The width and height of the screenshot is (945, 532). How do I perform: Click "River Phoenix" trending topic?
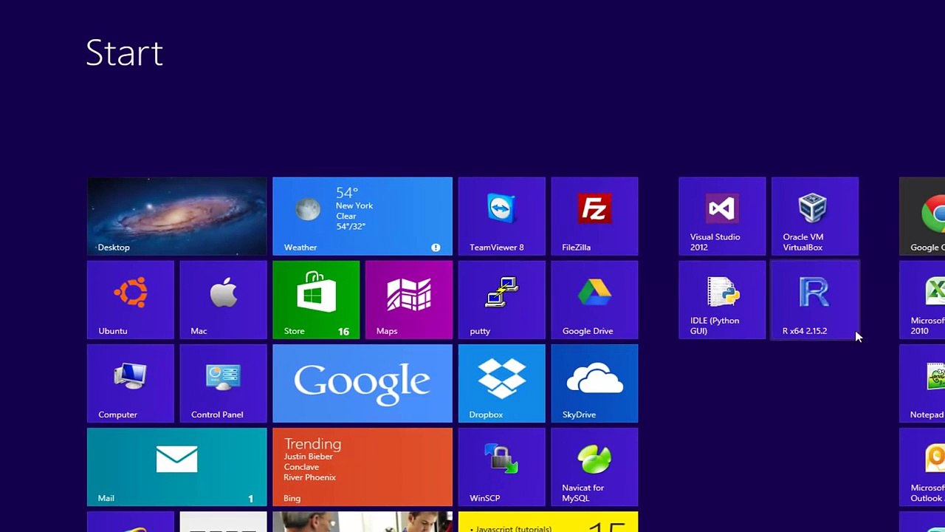[x=310, y=477]
